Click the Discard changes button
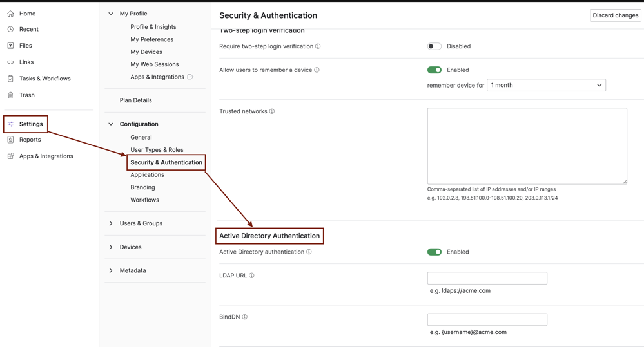This screenshot has width=644, height=347. pos(615,15)
